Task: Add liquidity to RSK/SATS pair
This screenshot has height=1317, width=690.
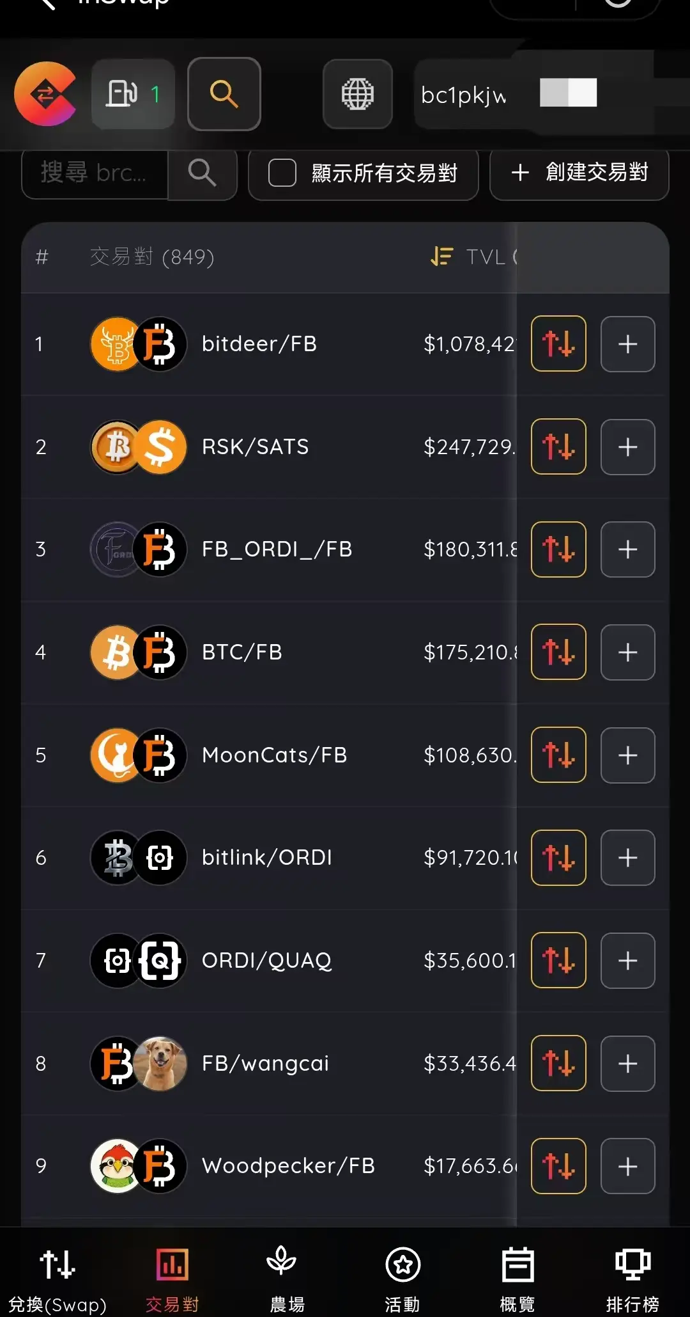Action: click(627, 447)
